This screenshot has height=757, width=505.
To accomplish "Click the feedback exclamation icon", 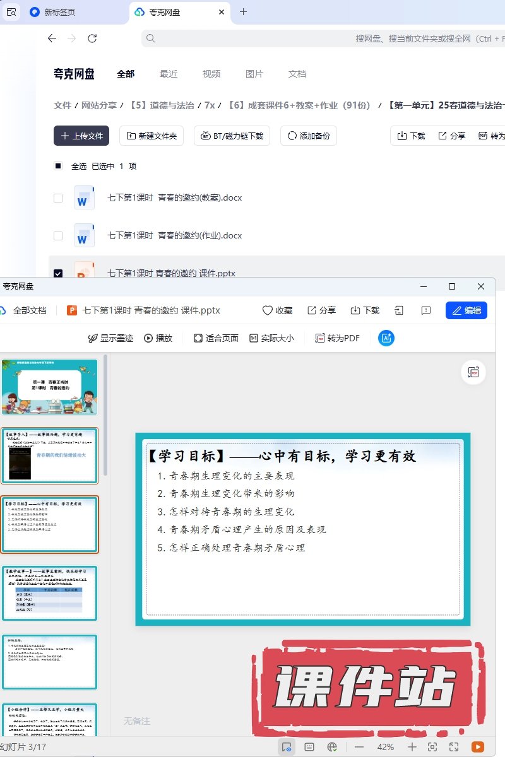I will click(x=425, y=310).
